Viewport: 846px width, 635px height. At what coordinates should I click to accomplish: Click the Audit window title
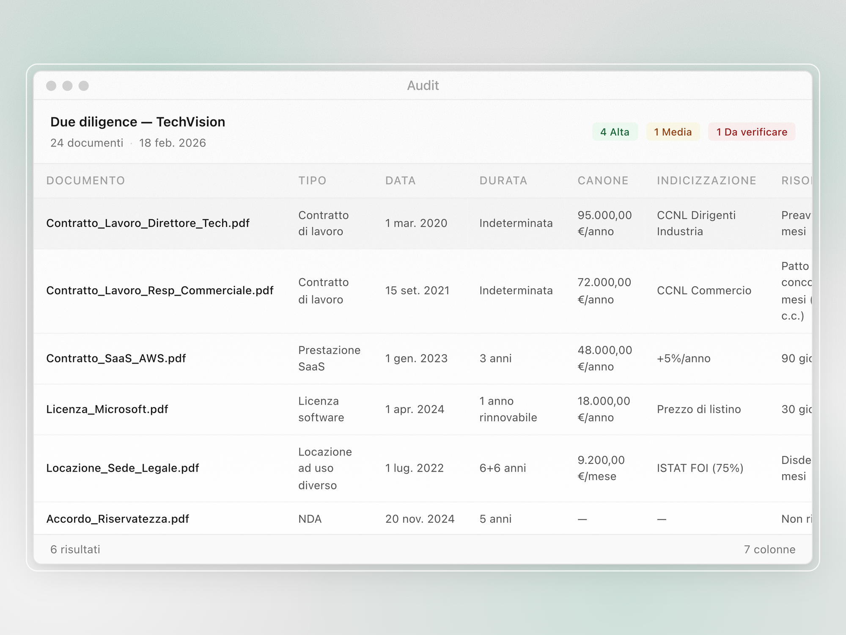pos(423,86)
